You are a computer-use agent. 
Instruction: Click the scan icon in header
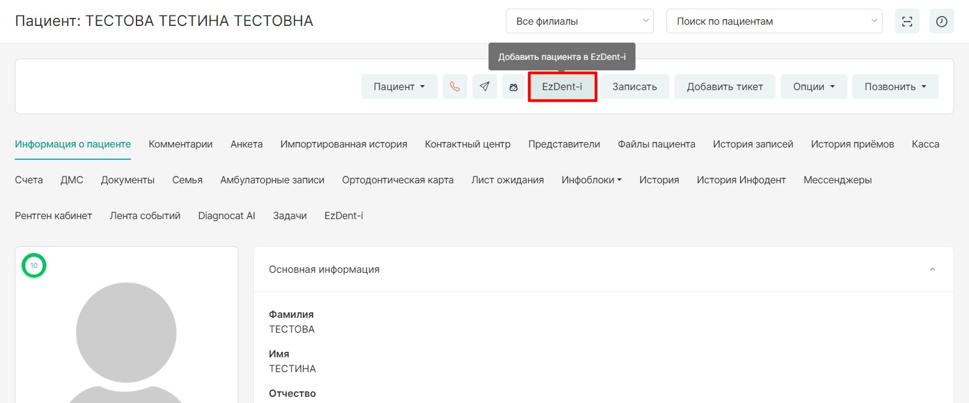(907, 22)
